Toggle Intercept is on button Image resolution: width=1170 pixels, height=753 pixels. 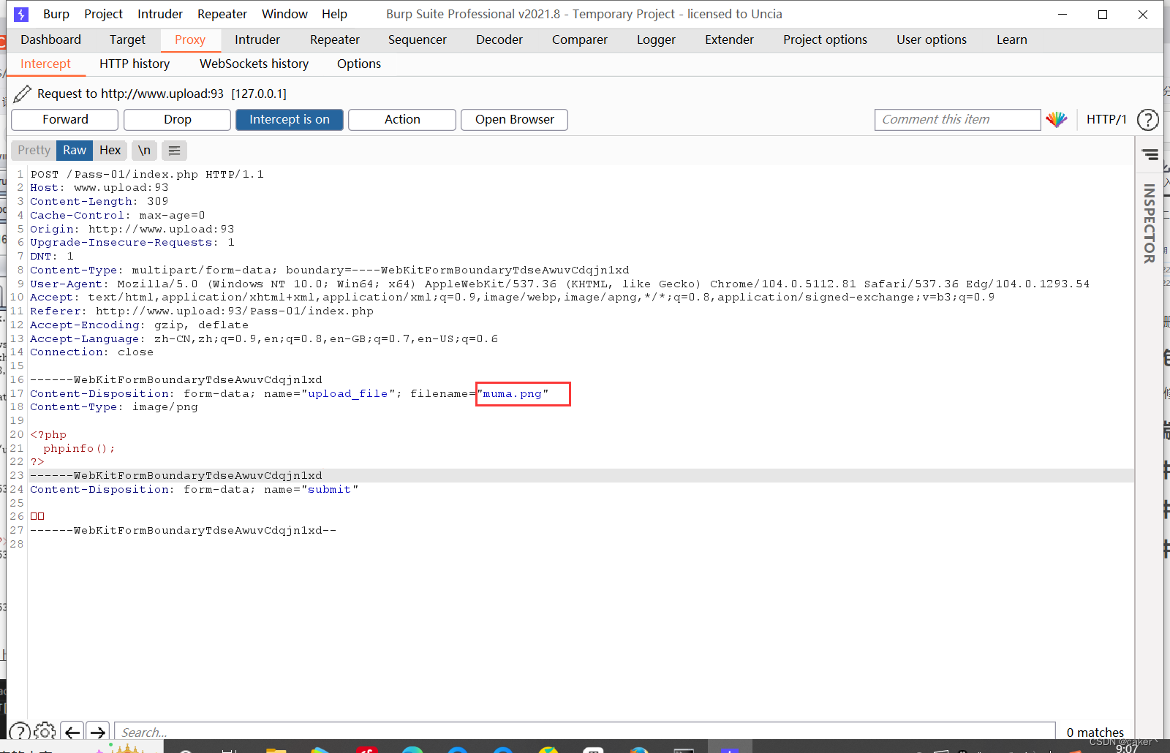pyautogui.click(x=290, y=120)
